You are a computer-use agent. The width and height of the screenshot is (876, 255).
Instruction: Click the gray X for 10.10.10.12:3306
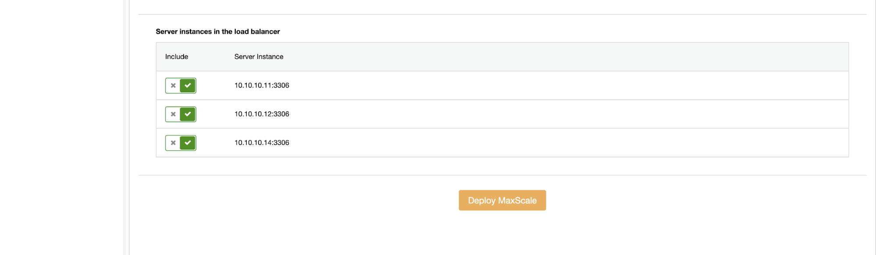point(173,114)
